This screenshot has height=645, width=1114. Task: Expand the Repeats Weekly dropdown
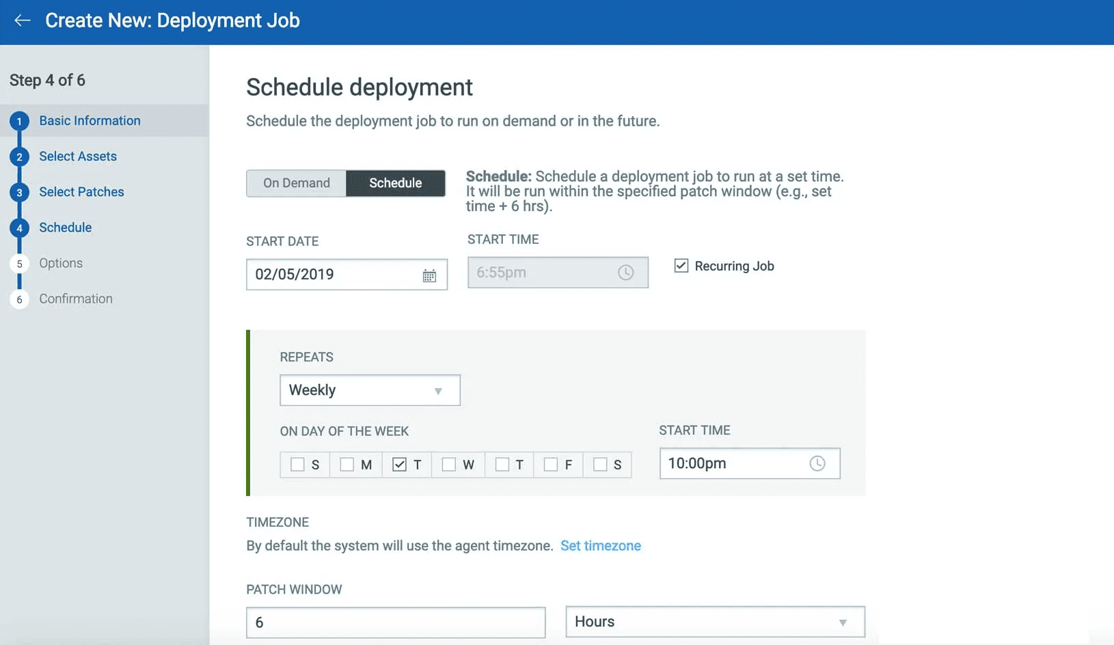(370, 390)
